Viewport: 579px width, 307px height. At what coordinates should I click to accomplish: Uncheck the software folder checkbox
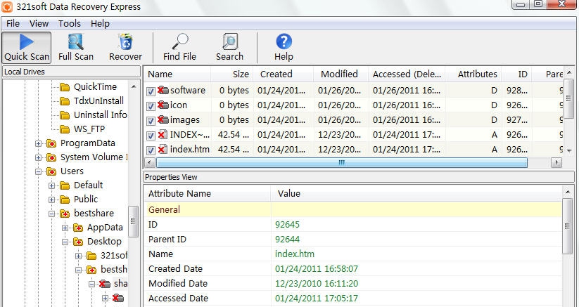click(x=151, y=91)
